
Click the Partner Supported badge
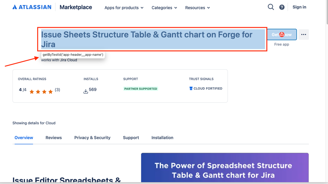[141, 89]
